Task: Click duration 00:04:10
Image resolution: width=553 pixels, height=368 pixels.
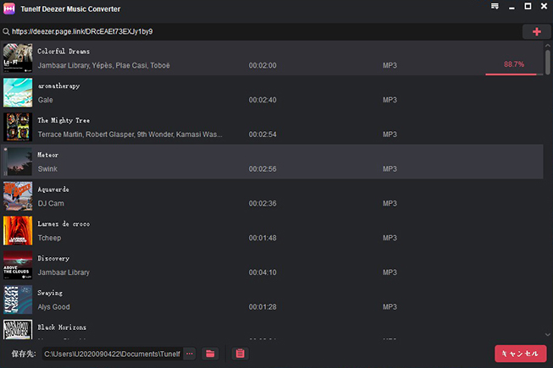Action: point(263,272)
